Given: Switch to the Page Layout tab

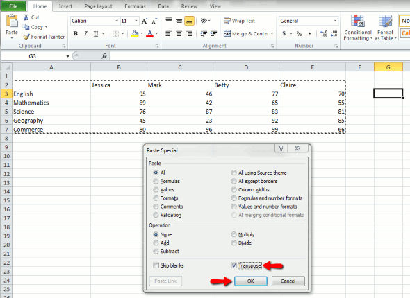Looking at the screenshot, I should 98,6.
